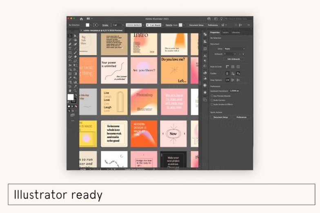The width and height of the screenshot is (320, 213).
Task: Switch to the Layers tab
Action: tap(225, 32)
